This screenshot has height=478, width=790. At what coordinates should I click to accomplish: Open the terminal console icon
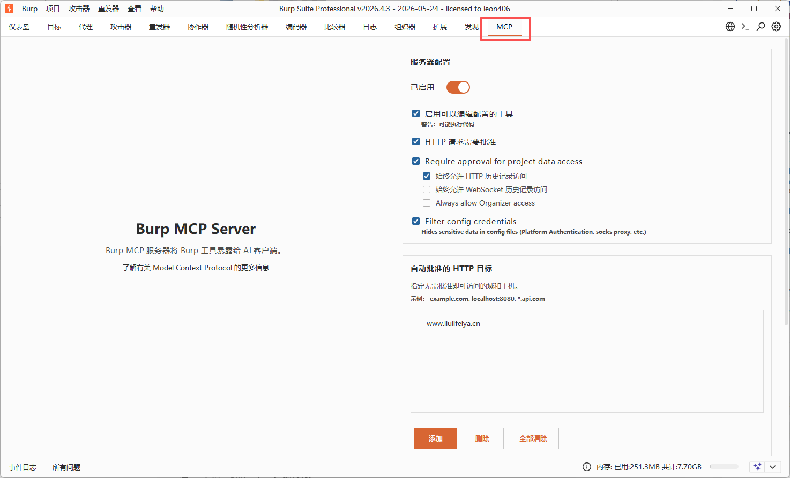point(745,27)
